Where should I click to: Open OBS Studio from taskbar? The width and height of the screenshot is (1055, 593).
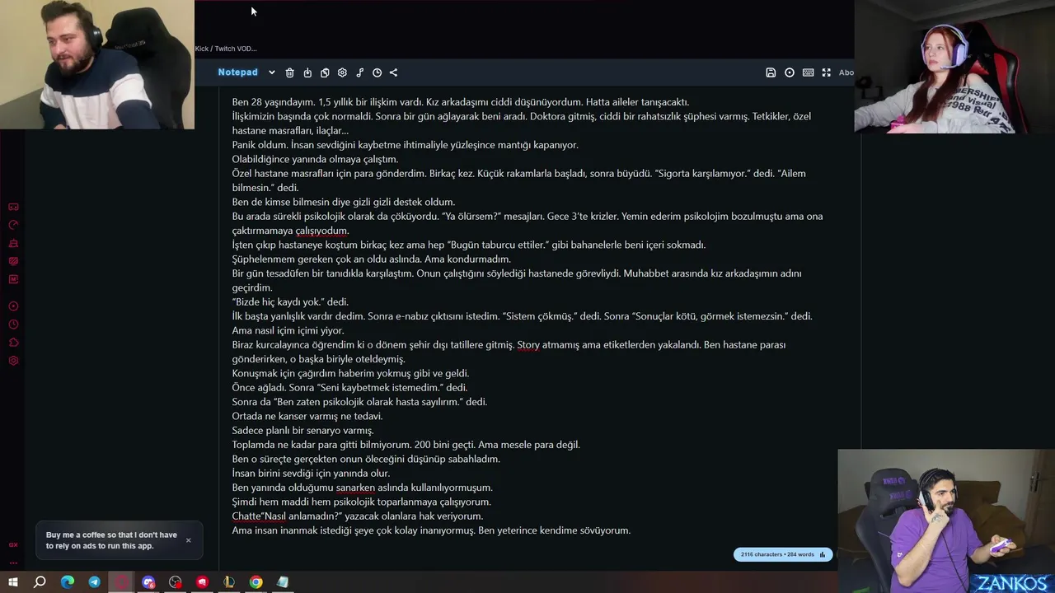176,582
